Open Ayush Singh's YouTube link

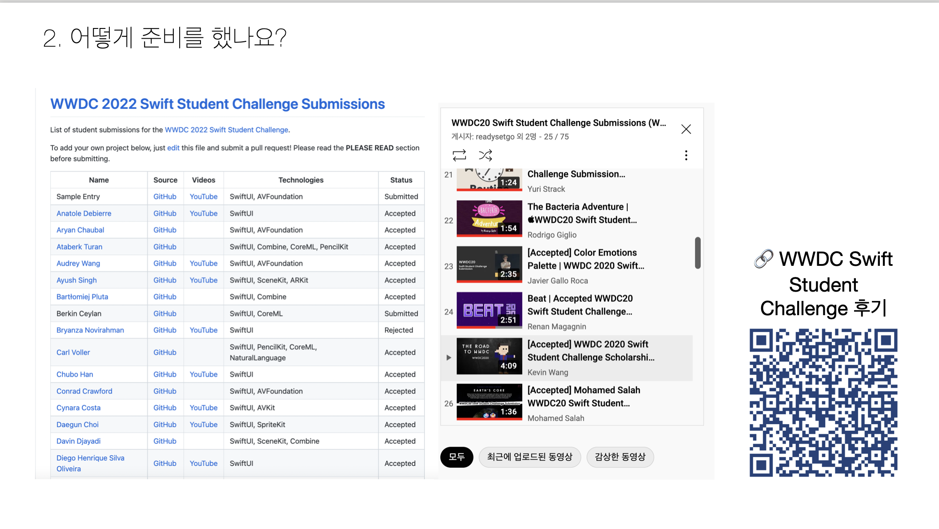204,280
